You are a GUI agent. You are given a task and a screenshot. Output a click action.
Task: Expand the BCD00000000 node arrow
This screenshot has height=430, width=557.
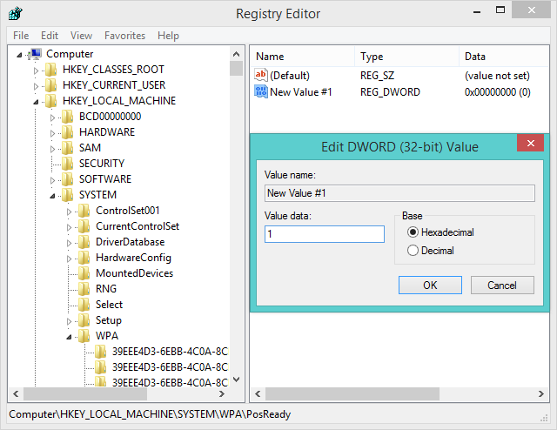pos(52,118)
